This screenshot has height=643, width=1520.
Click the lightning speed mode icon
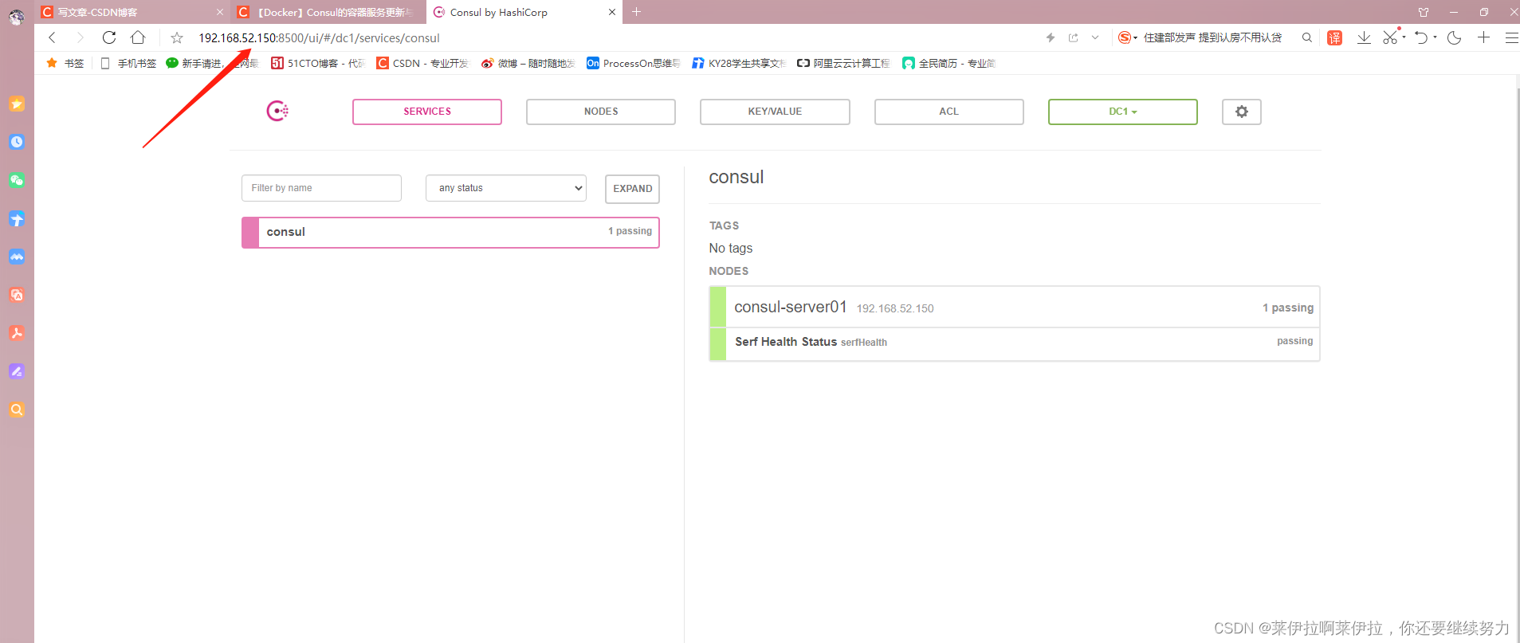coord(1051,37)
